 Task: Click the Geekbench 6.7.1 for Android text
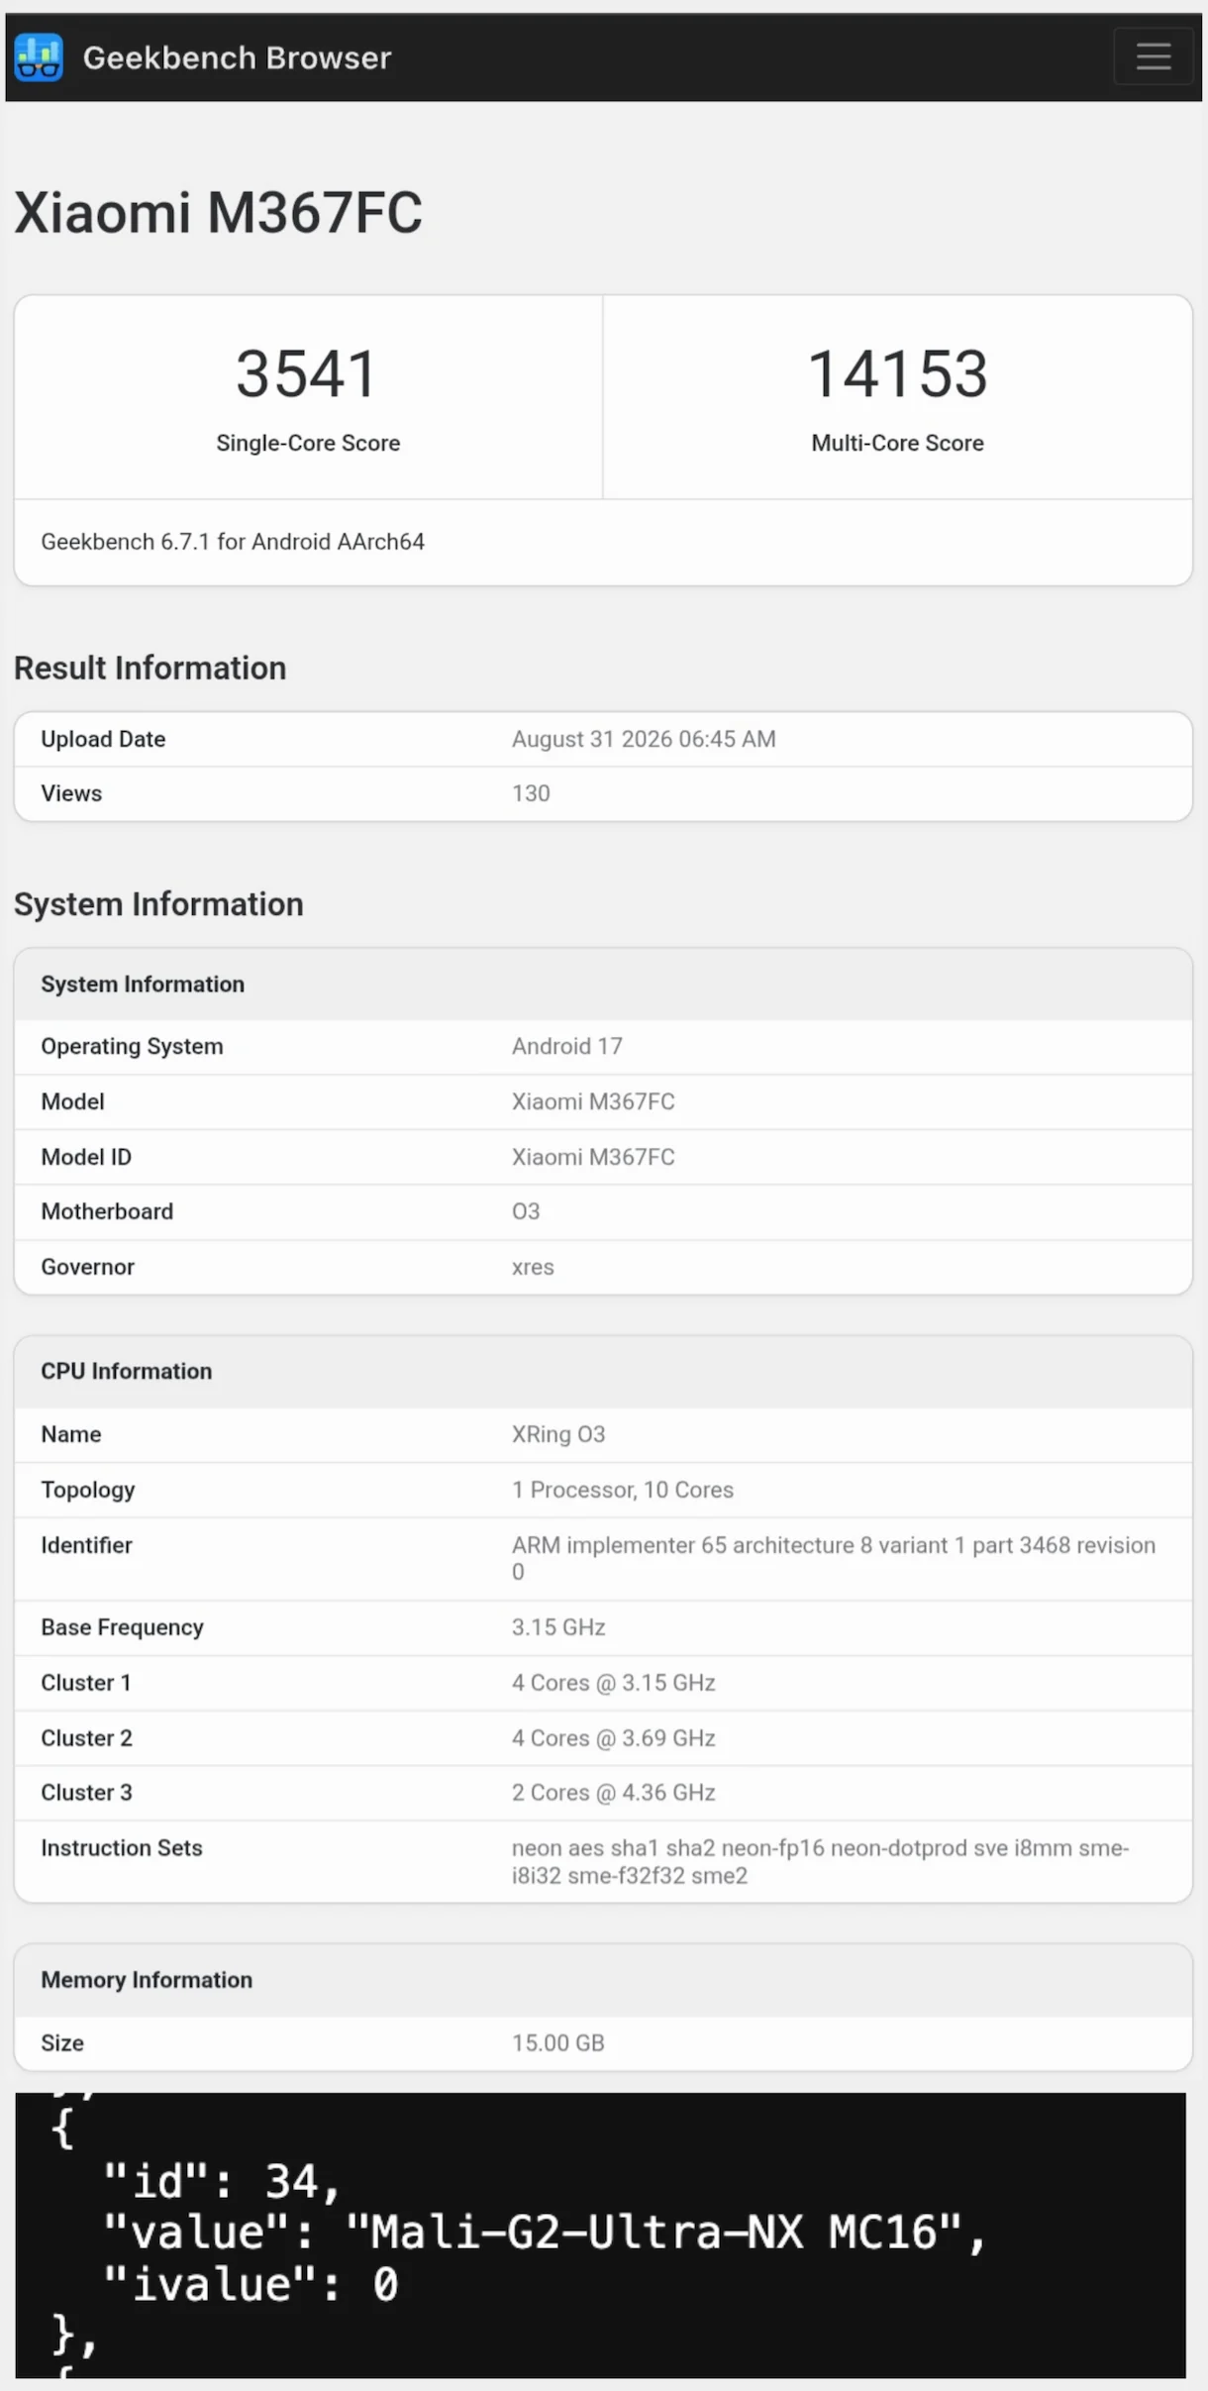[x=233, y=542]
